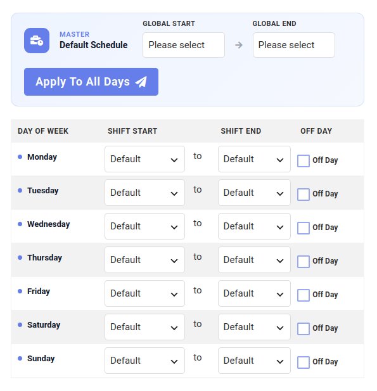The image size is (377, 391).
Task: Click the Default Schedule title
Action: click(94, 45)
